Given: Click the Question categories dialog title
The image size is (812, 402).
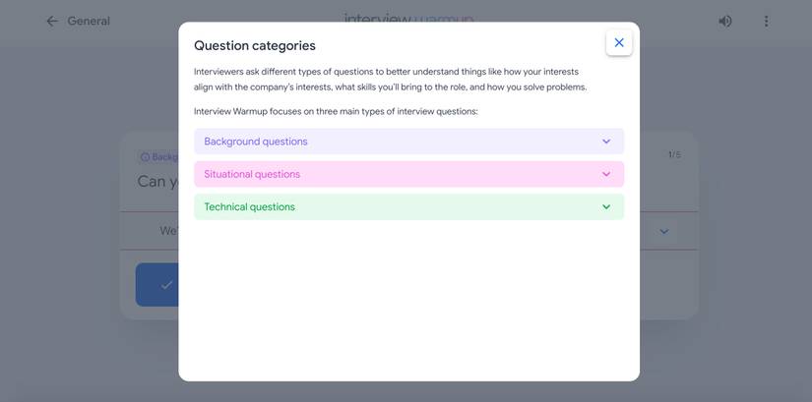Looking at the screenshot, I should pos(255,45).
